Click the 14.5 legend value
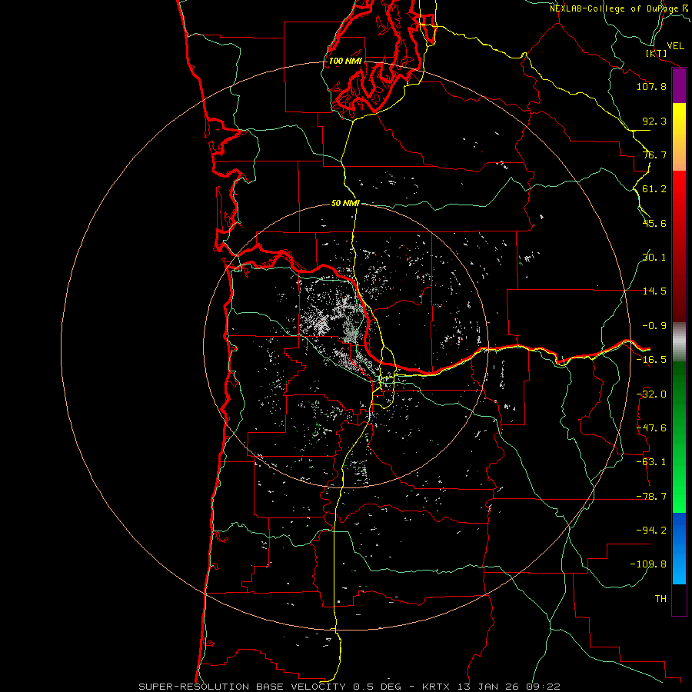 click(x=654, y=291)
